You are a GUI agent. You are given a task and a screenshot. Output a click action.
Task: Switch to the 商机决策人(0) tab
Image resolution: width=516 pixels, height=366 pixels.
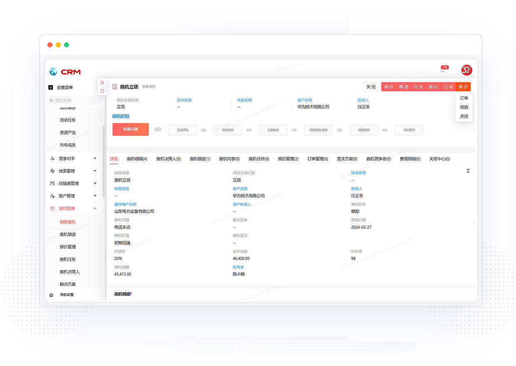click(x=169, y=159)
